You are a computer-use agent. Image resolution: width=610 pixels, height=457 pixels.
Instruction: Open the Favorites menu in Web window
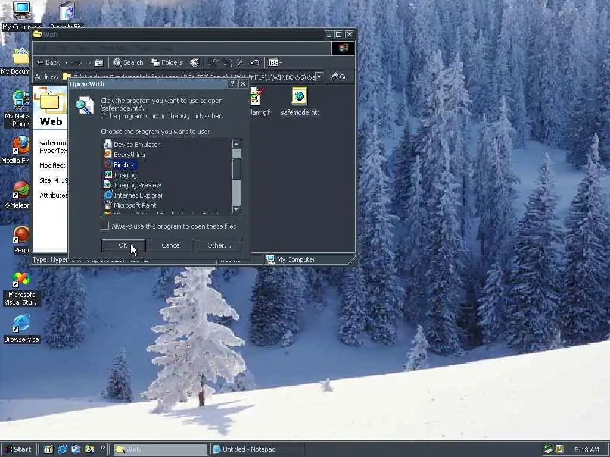coord(112,48)
